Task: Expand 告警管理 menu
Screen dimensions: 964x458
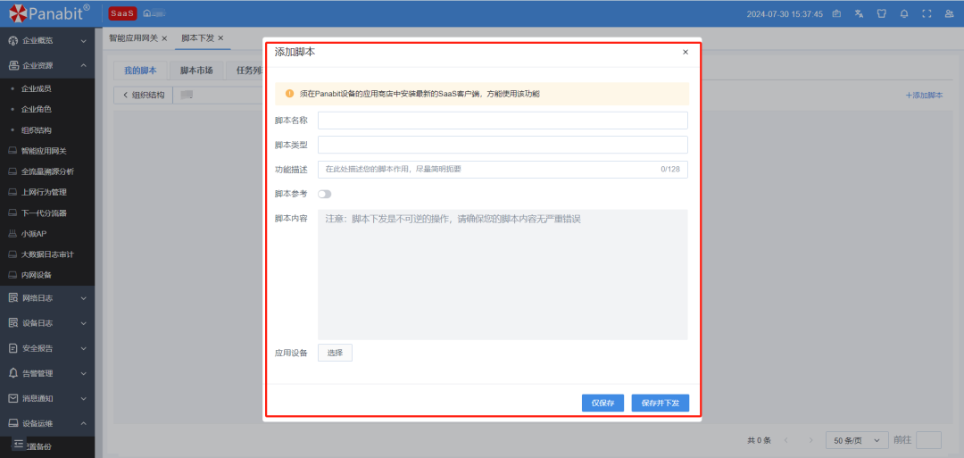Action: tap(47, 373)
